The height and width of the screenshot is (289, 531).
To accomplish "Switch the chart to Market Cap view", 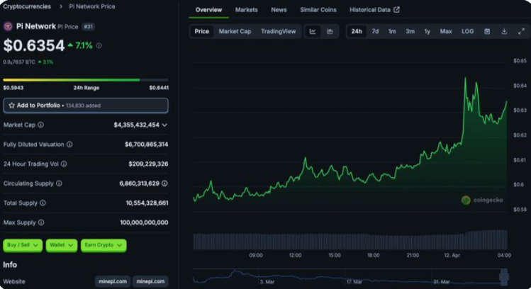I will (x=235, y=31).
